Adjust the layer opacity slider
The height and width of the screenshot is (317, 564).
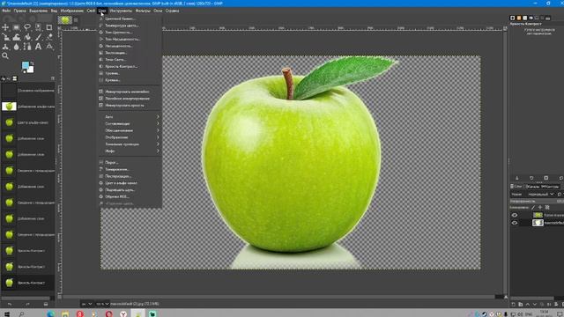coord(537,202)
